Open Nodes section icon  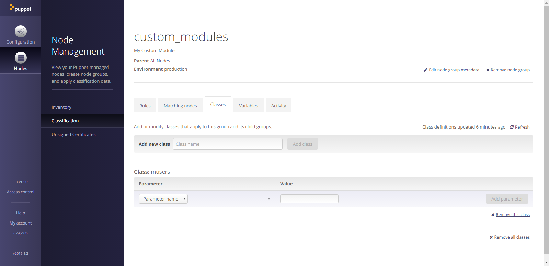click(21, 58)
